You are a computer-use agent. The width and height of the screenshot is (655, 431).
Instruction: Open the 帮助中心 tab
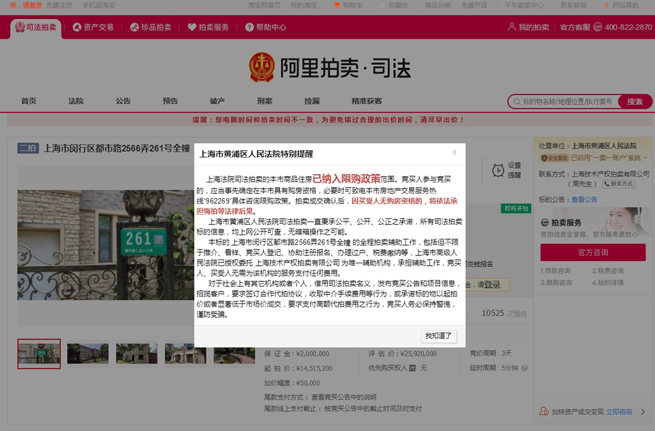pyautogui.click(x=266, y=27)
